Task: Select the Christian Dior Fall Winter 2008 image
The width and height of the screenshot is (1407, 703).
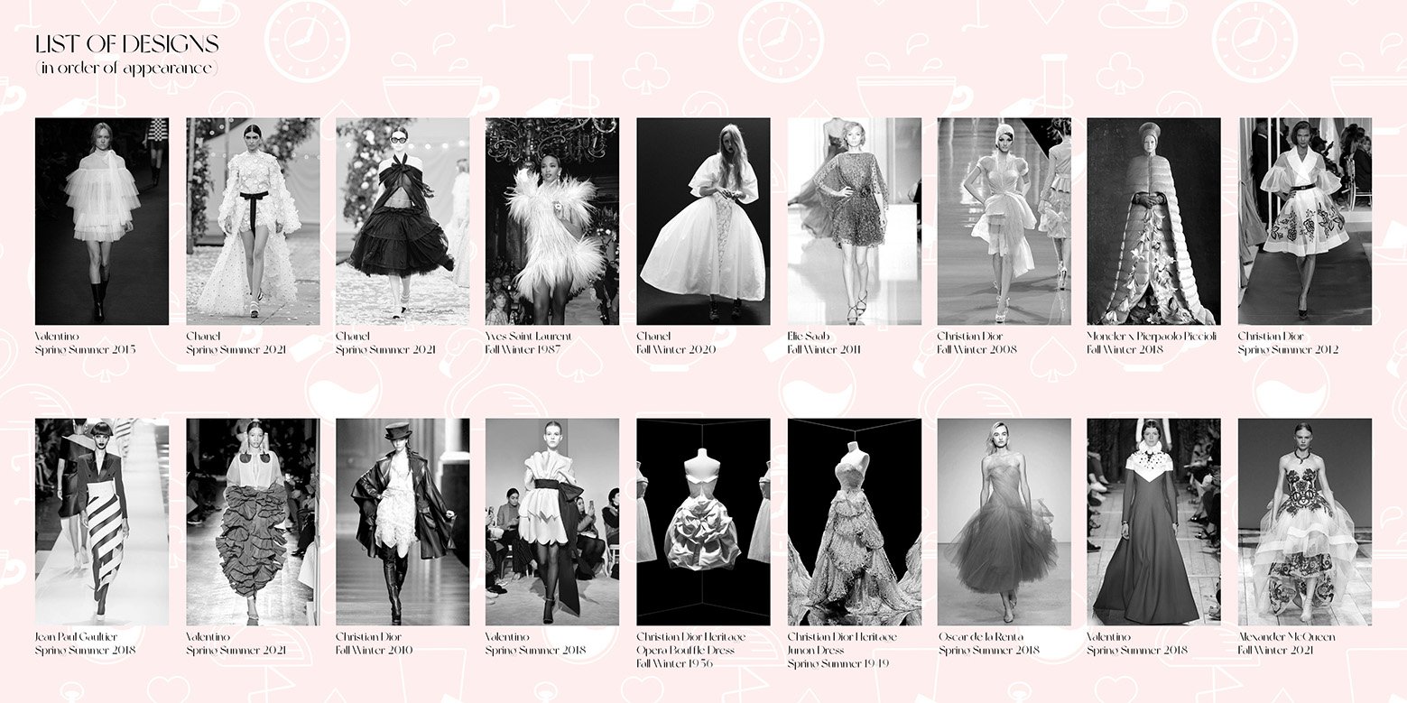Action: (1004, 221)
